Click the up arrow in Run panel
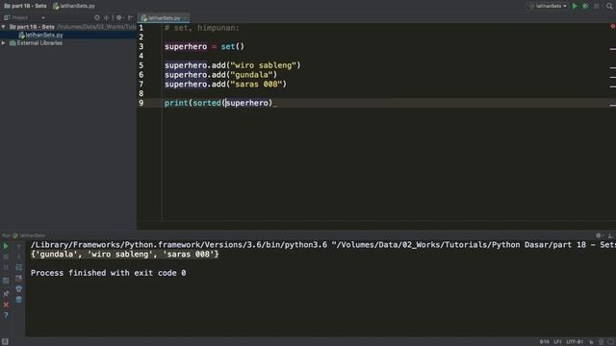616x346 pixels. (18, 247)
